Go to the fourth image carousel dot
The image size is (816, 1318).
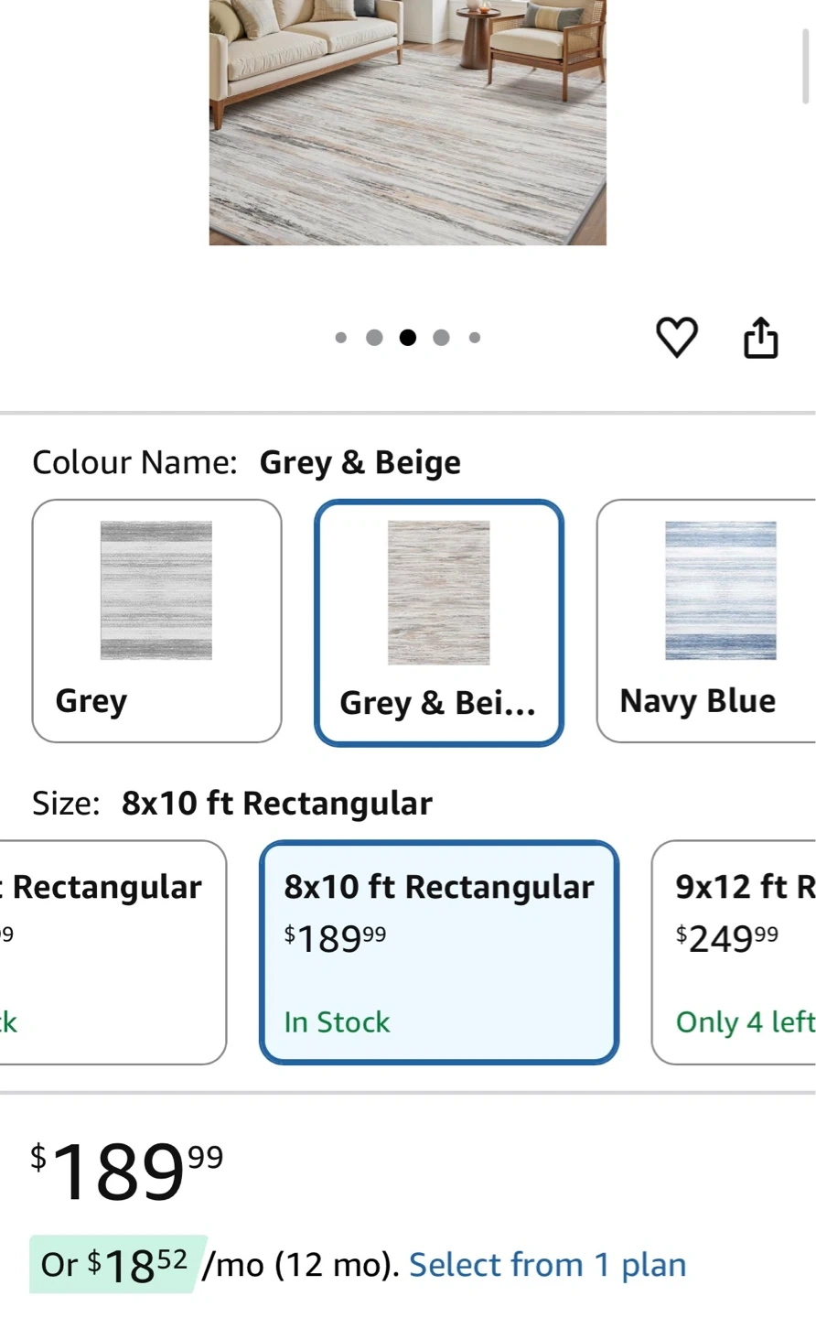[441, 338]
